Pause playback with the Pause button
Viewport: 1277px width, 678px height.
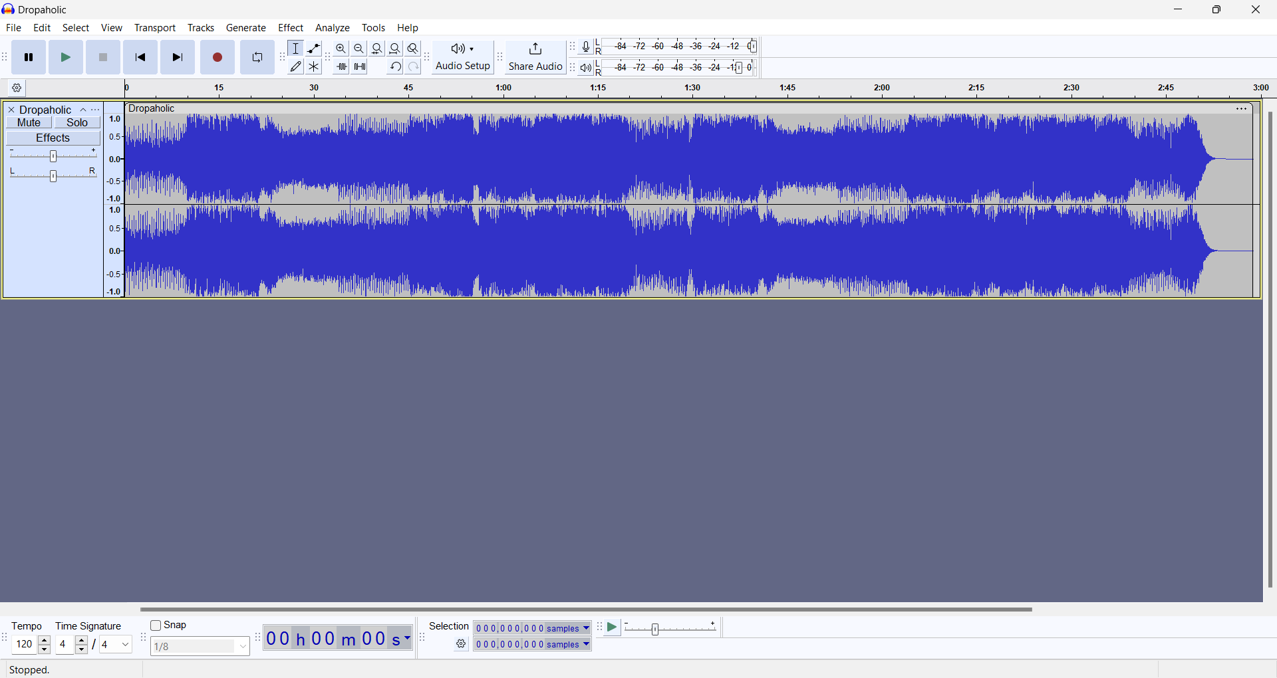tap(29, 58)
